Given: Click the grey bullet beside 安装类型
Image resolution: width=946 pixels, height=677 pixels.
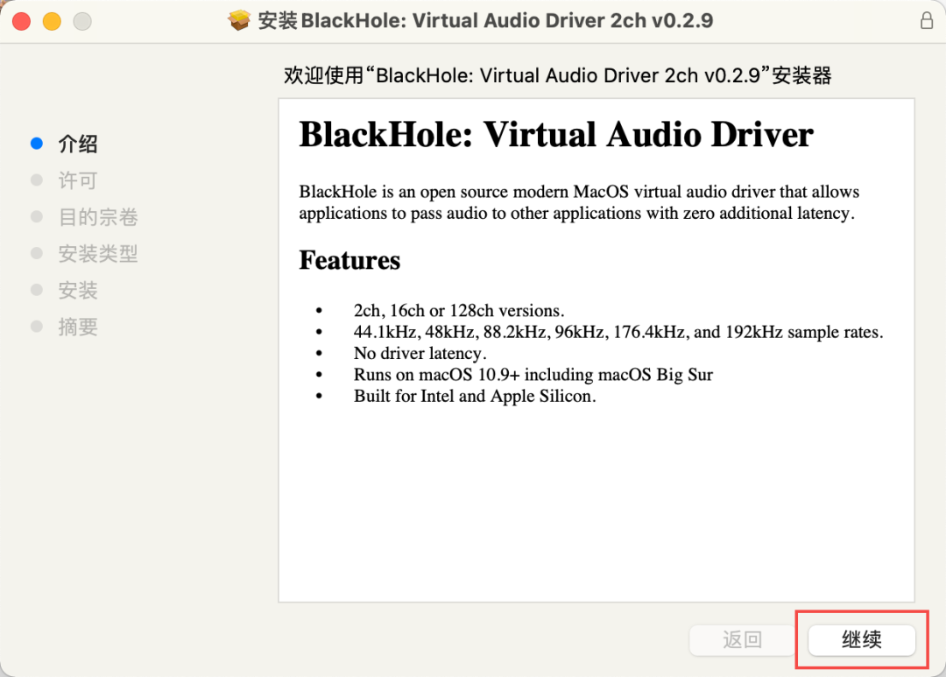Looking at the screenshot, I should coord(37,253).
